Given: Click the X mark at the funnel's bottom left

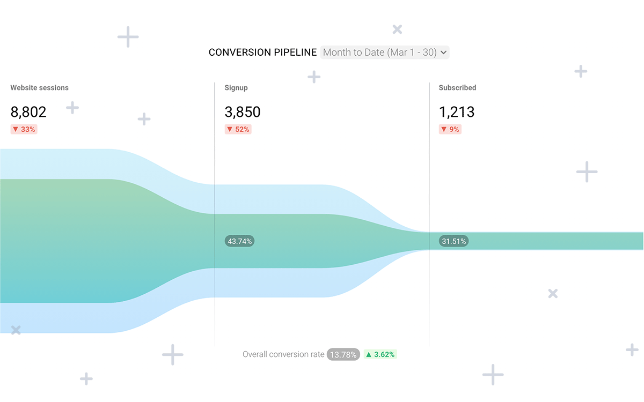Looking at the screenshot, I should coord(15,330).
